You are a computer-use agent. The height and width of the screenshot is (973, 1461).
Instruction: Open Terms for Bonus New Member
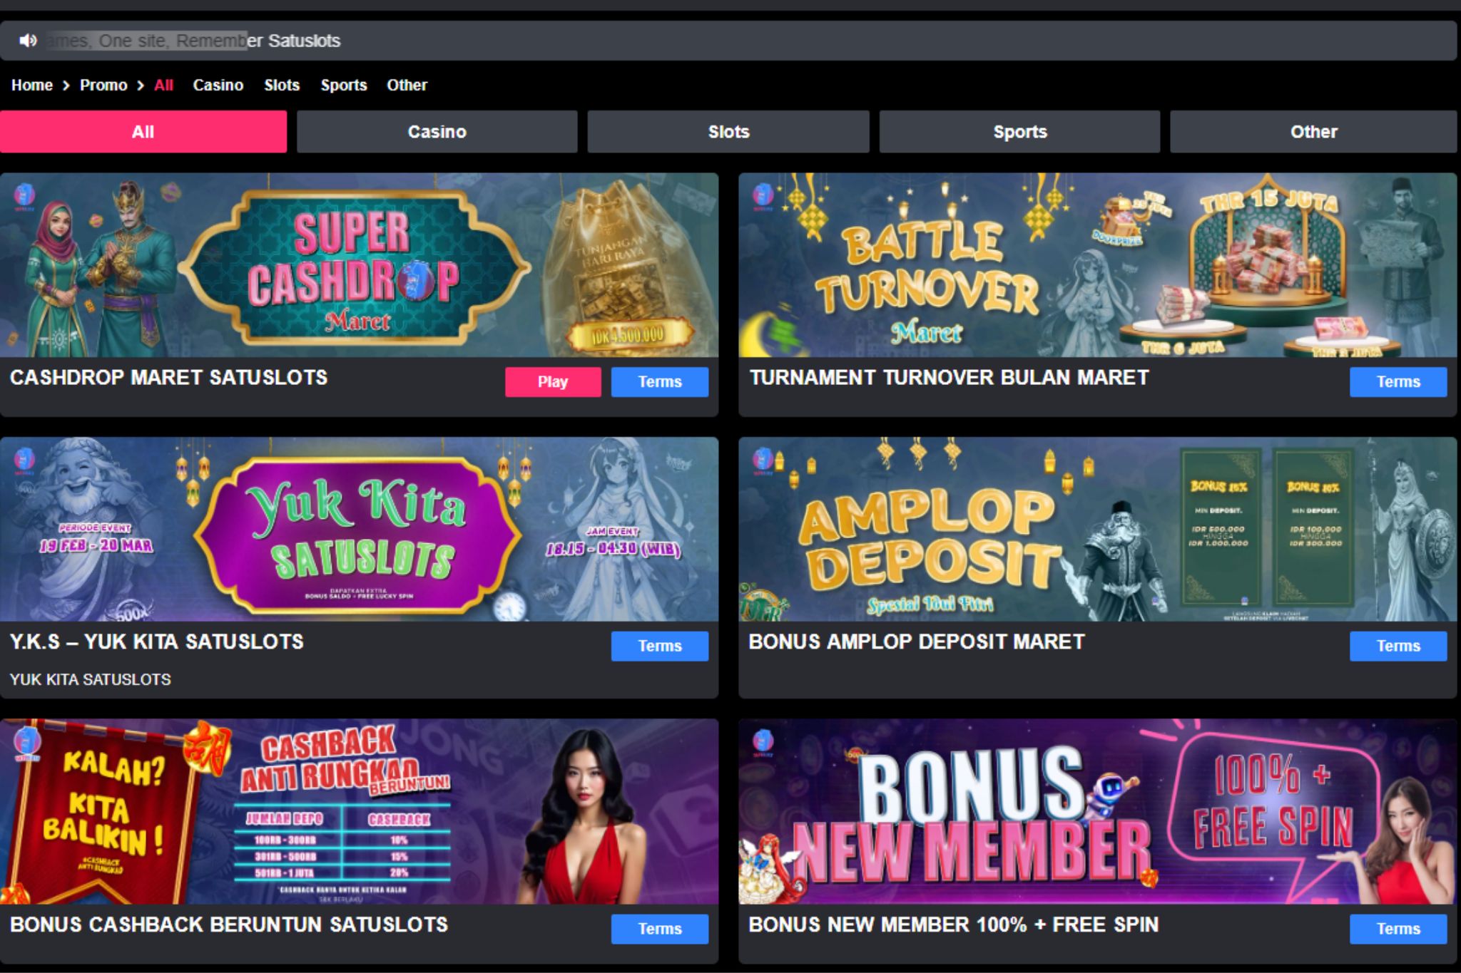pyautogui.click(x=1398, y=929)
